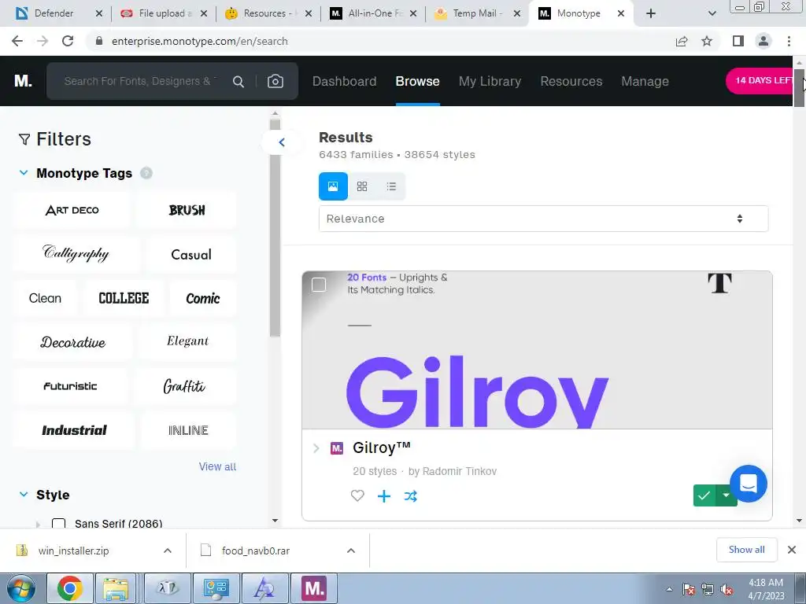Image resolution: width=806 pixels, height=604 pixels.
Task: Open food_navb0.rar download options
Action: click(x=351, y=551)
